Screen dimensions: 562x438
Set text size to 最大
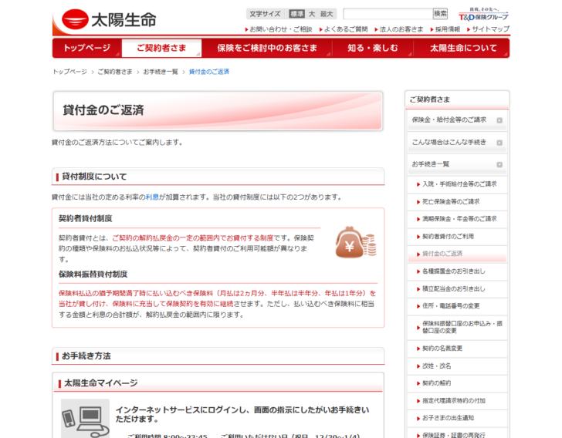(x=327, y=14)
